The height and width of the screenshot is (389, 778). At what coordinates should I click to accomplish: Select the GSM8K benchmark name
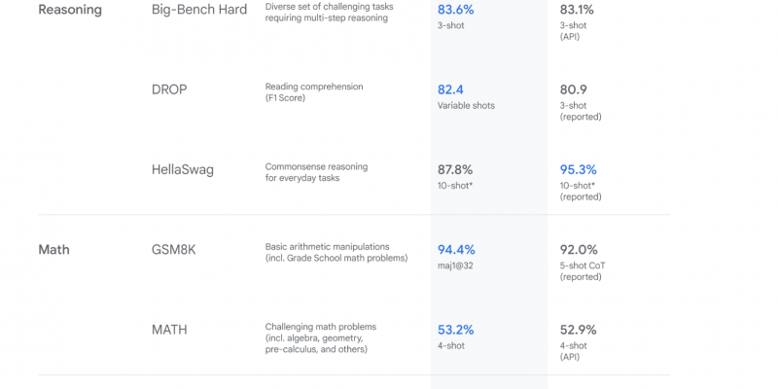pos(174,250)
